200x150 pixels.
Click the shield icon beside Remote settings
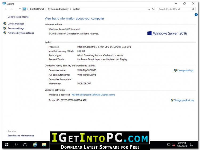[x=5, y=28]
